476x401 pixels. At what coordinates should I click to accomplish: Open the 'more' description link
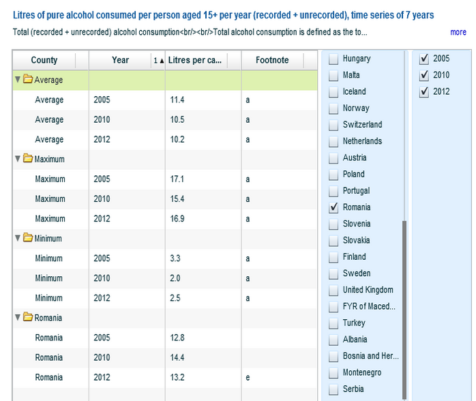point(458,32)
